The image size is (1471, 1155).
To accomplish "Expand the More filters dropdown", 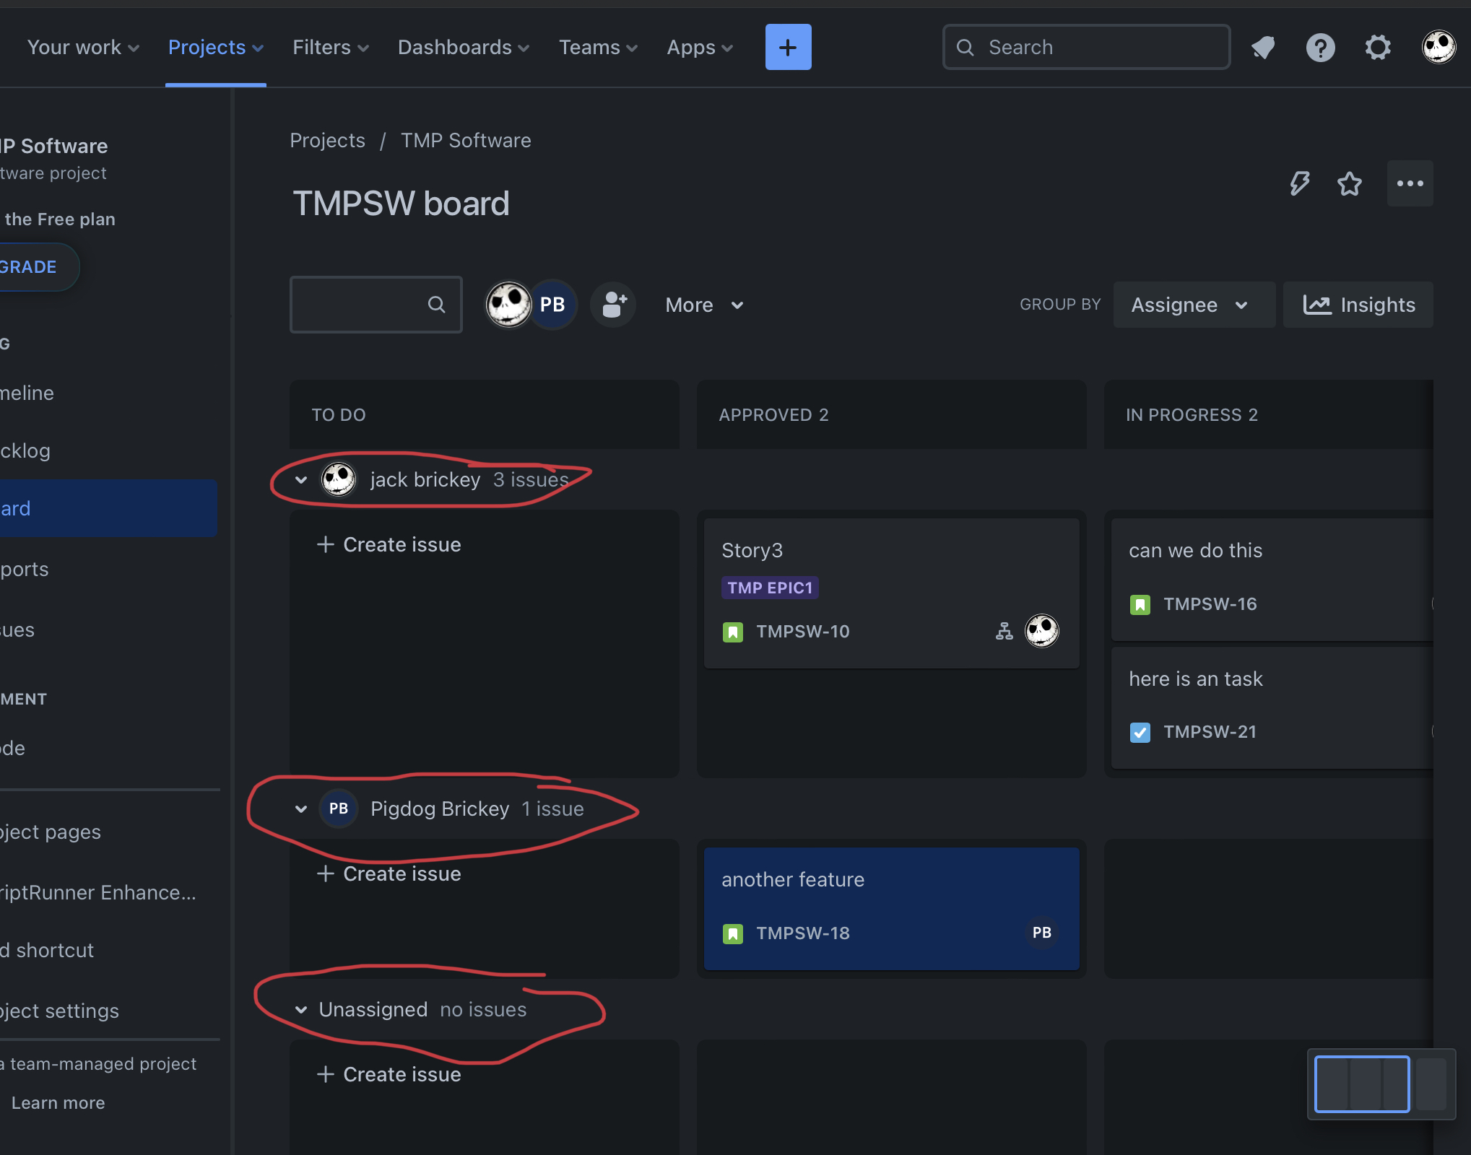I will [x=704, y=305].
